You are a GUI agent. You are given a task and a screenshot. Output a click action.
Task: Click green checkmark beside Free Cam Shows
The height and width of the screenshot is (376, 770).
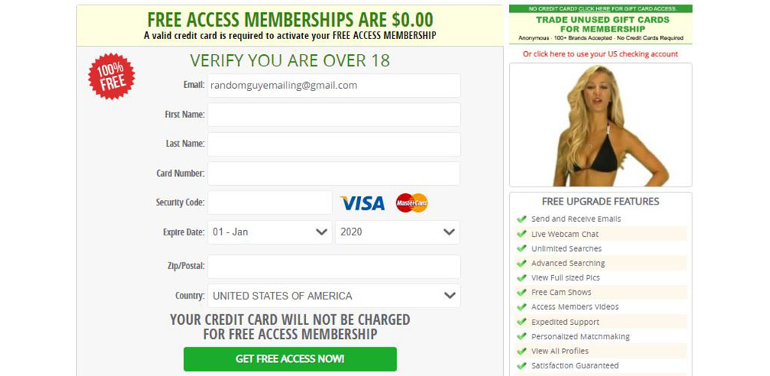click(x=521, y=293)
